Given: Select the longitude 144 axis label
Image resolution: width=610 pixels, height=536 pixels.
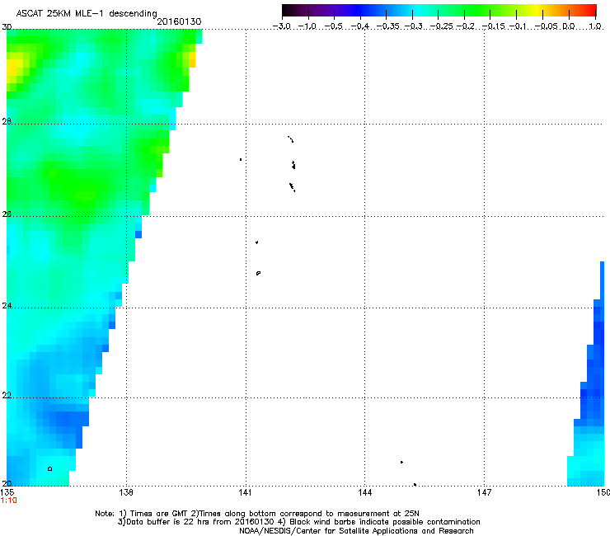Looking at the screenshot, I should [x=364, y=492].
